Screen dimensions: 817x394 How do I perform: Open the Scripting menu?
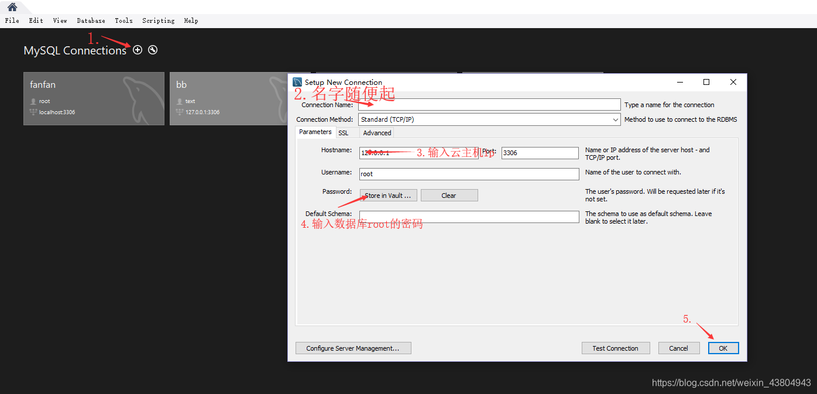pos(159,20)
